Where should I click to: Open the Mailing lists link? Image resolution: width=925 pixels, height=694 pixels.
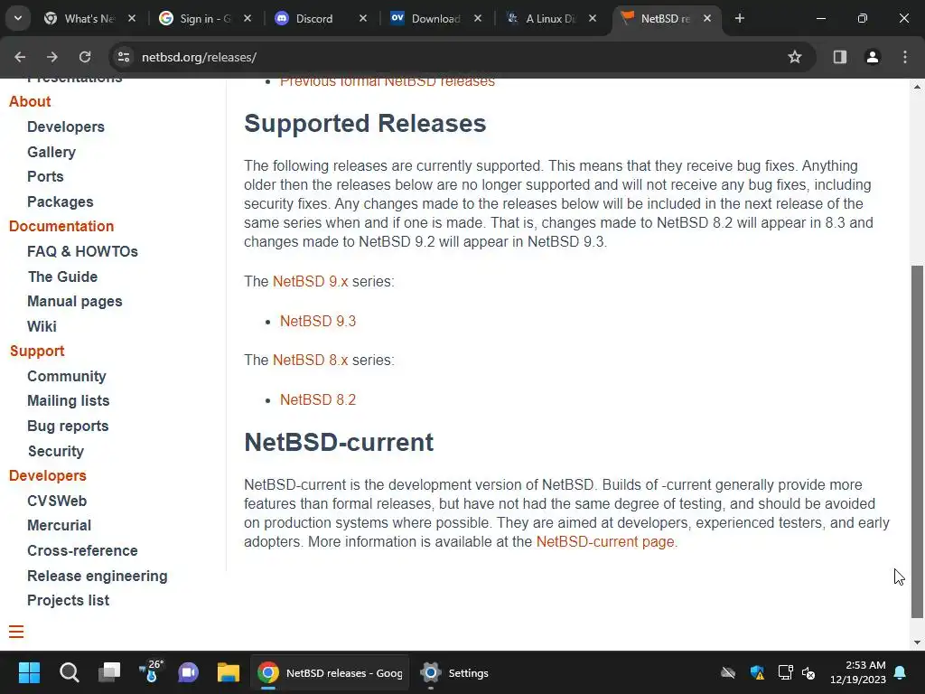[x=69, y=400]
